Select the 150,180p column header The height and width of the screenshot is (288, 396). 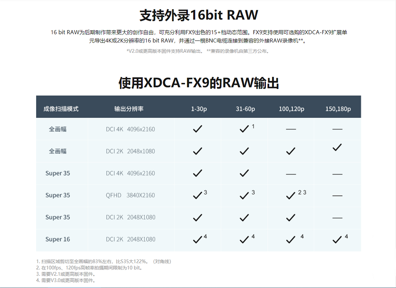point(338,109)
